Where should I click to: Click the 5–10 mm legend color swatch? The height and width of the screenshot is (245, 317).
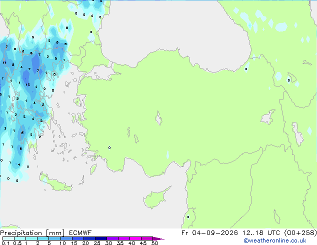54,238
